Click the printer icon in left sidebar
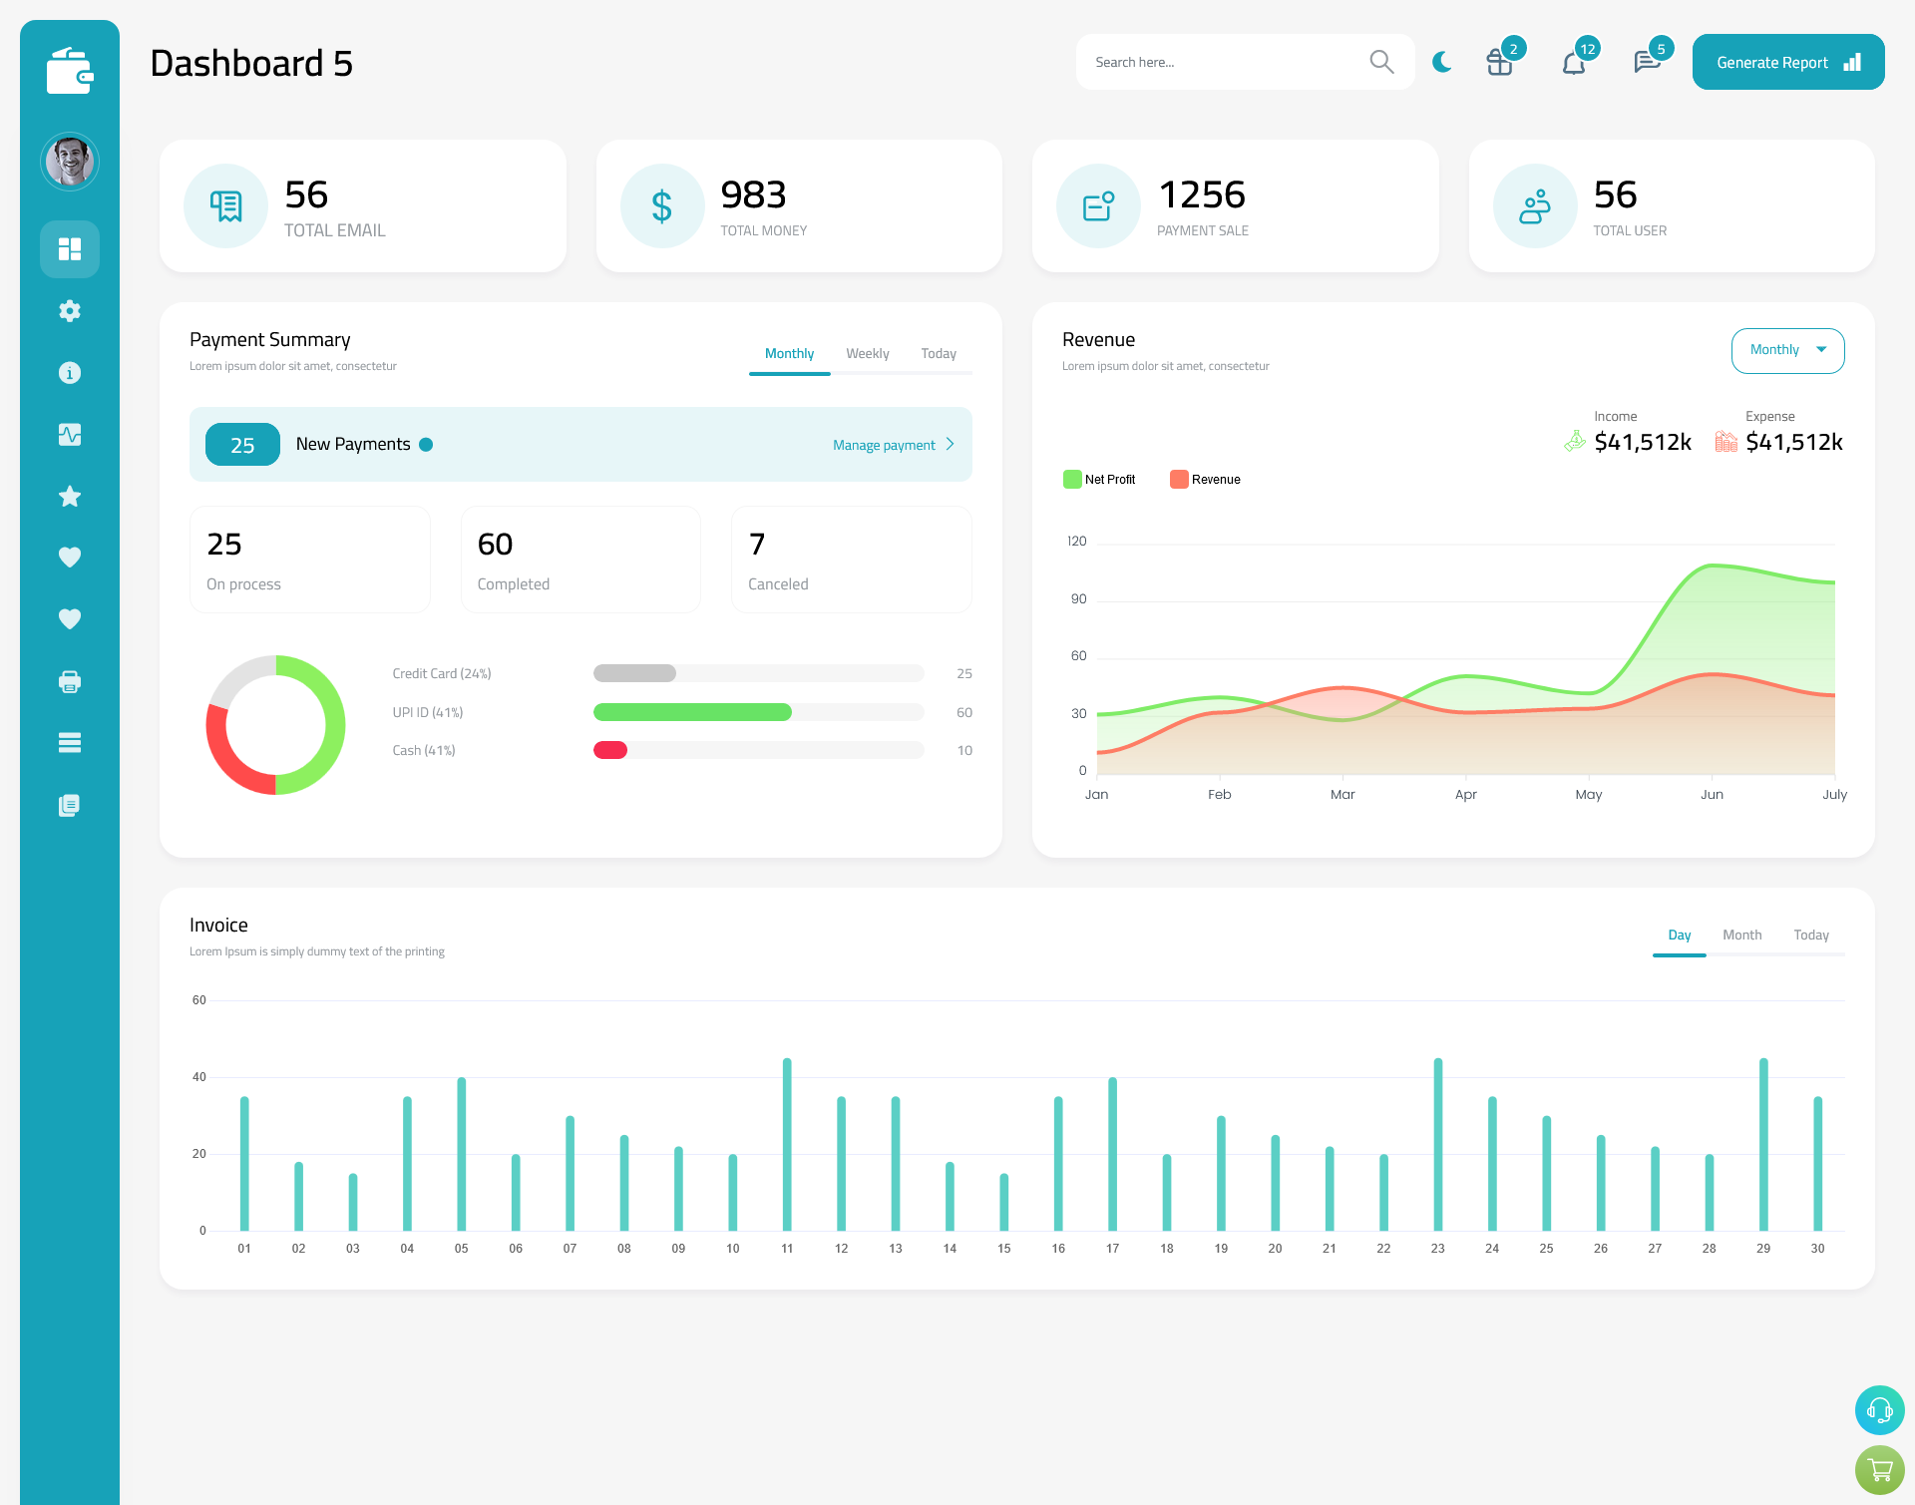The height and width of the screenshot is (1505, 1915). (x=70, y=681)
